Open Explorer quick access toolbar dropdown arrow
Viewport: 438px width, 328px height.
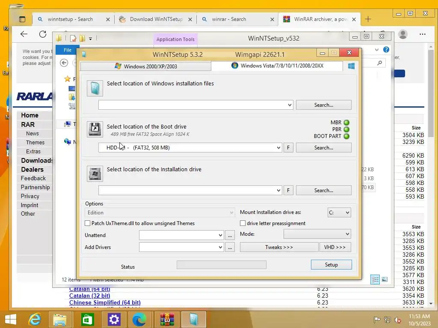pyautogui.click(x=91, y=39)
